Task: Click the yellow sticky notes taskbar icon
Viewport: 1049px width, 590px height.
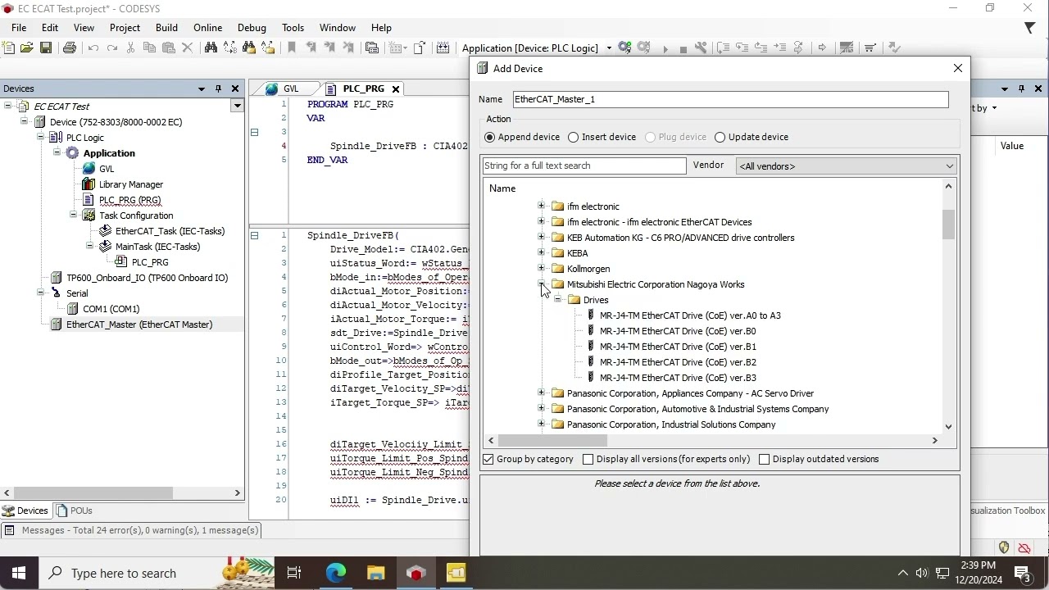Action: pos(456,573)
